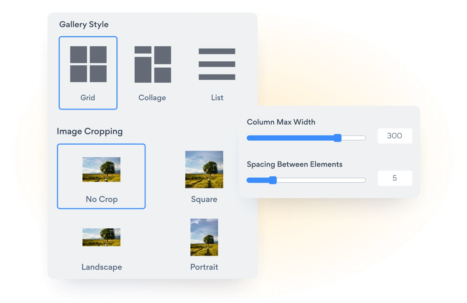The width and height of the screenshot is (467, 303).
Task: Click the "Landscape" caption text
Action: click(102, 267)
